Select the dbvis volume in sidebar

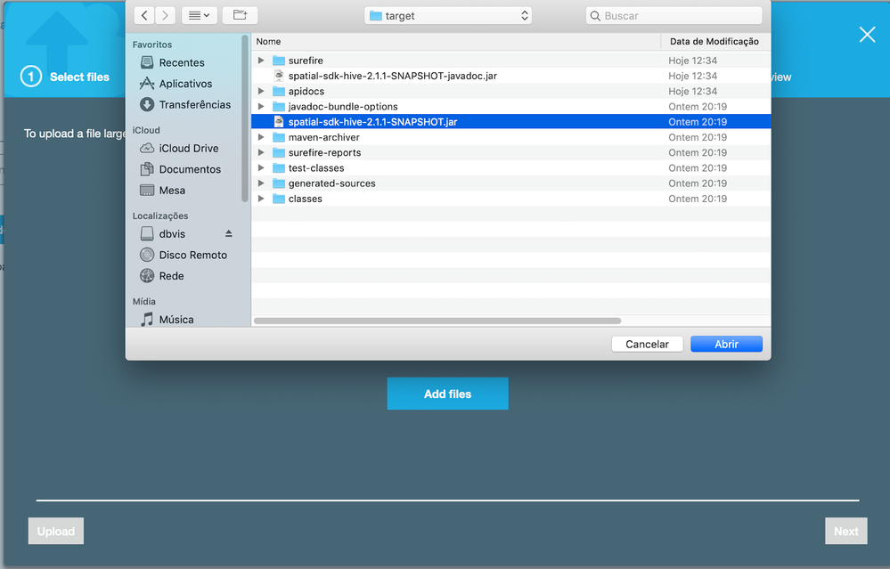point(172,233)
